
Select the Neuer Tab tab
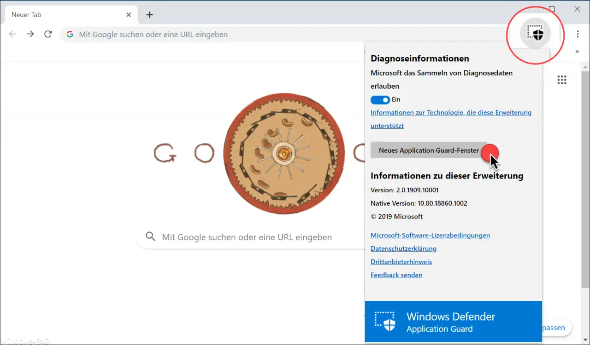[x=70, y=15]
